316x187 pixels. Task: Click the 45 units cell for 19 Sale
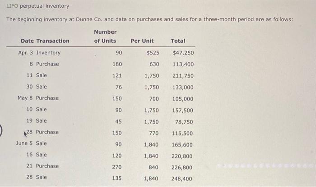[x=118, y=121]
